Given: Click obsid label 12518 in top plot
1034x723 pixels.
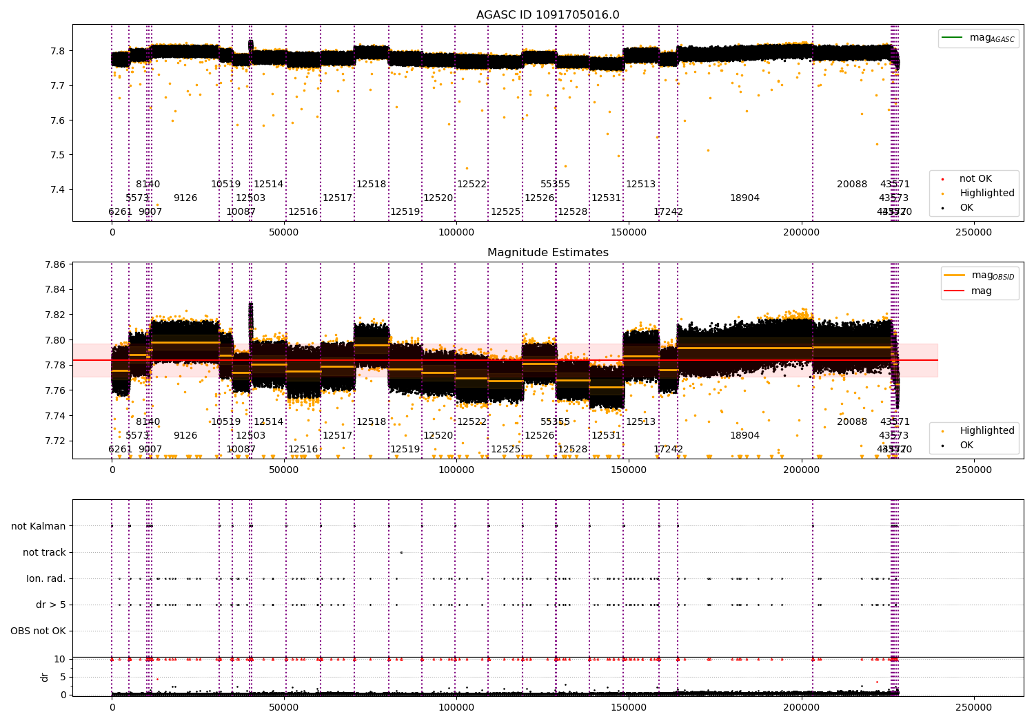Looking at the screenshot, I should click(372, 185).
